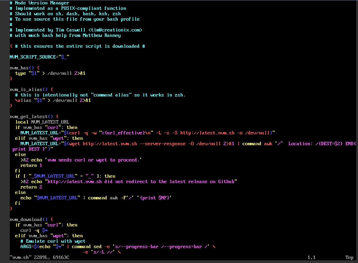The width and height of the screenshot is (358, 263).
Task: Click the "return 1" statement
Action: pyautogui.click(x=31, y=165)
